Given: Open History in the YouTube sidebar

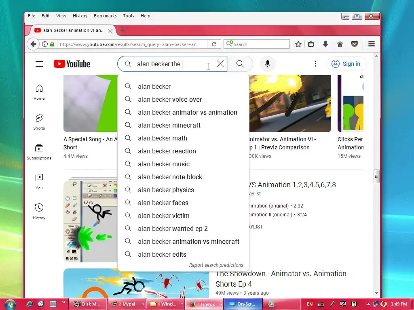Looking at the screenshot, I should click(39, 212).
